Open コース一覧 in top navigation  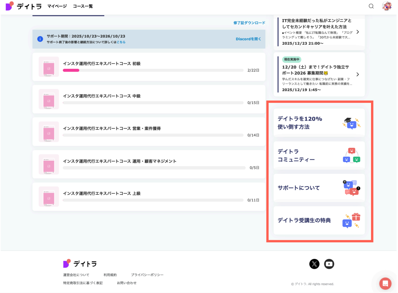83,6
